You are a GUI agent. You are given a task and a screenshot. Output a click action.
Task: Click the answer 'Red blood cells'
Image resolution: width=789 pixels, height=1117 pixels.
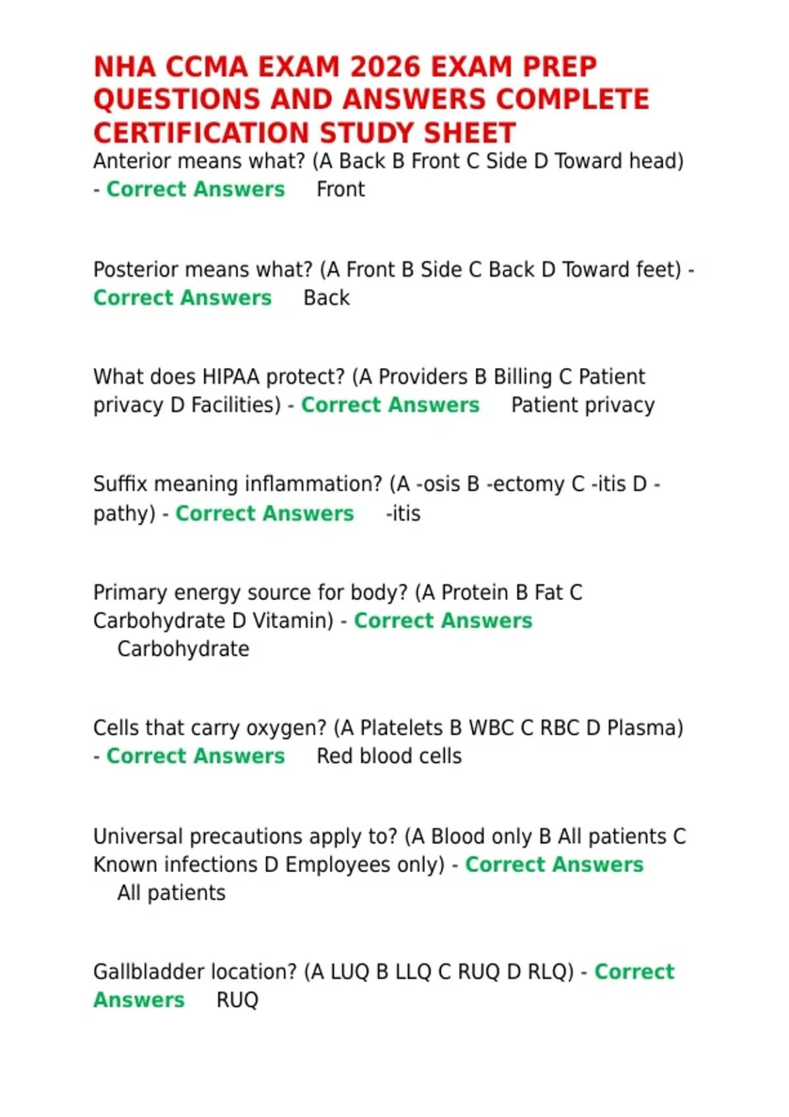pos(389,756)
